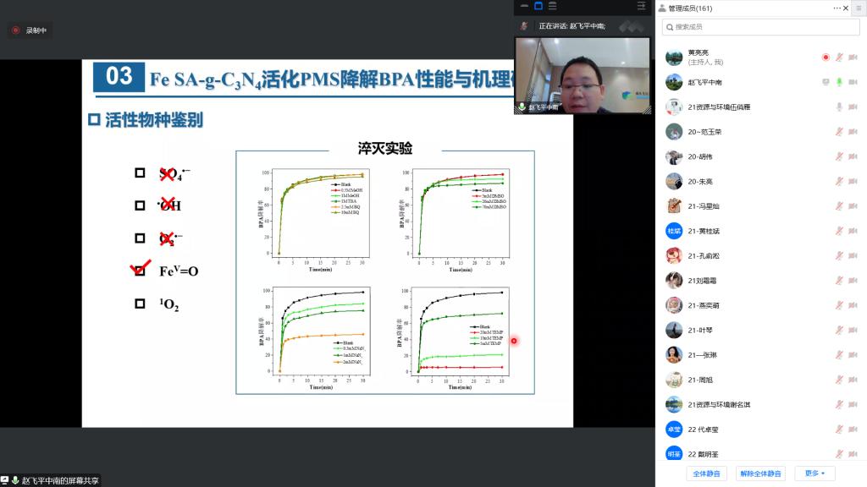Collapse the video panel sidebar toggle
The height and width of the screenshot is (487, 867).
click(642, 6)
